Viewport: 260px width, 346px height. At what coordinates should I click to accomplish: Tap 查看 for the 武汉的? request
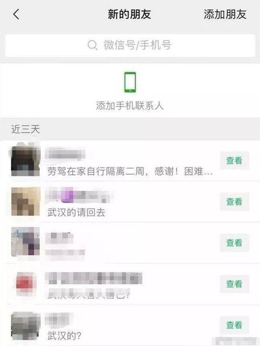(234, 325)
